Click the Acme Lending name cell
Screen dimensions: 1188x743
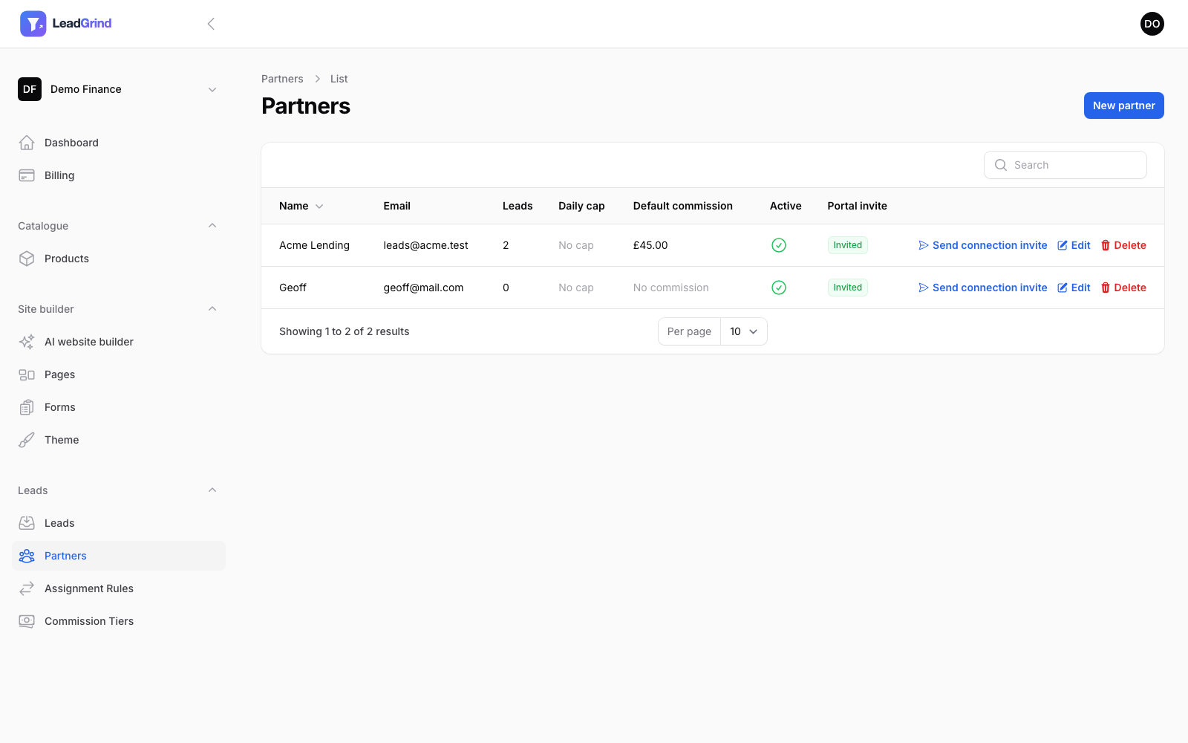point(314,245)
